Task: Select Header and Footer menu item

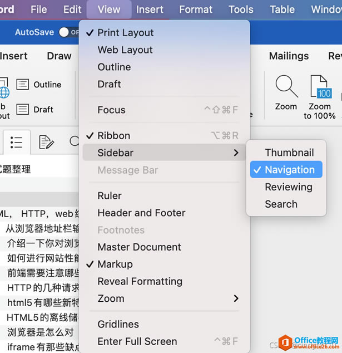Action: tap(164, 213)
